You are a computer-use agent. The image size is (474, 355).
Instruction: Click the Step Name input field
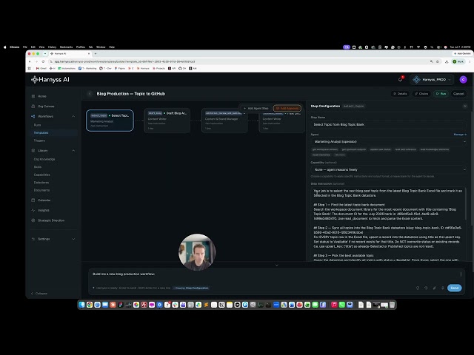click(x=389, y=124)
